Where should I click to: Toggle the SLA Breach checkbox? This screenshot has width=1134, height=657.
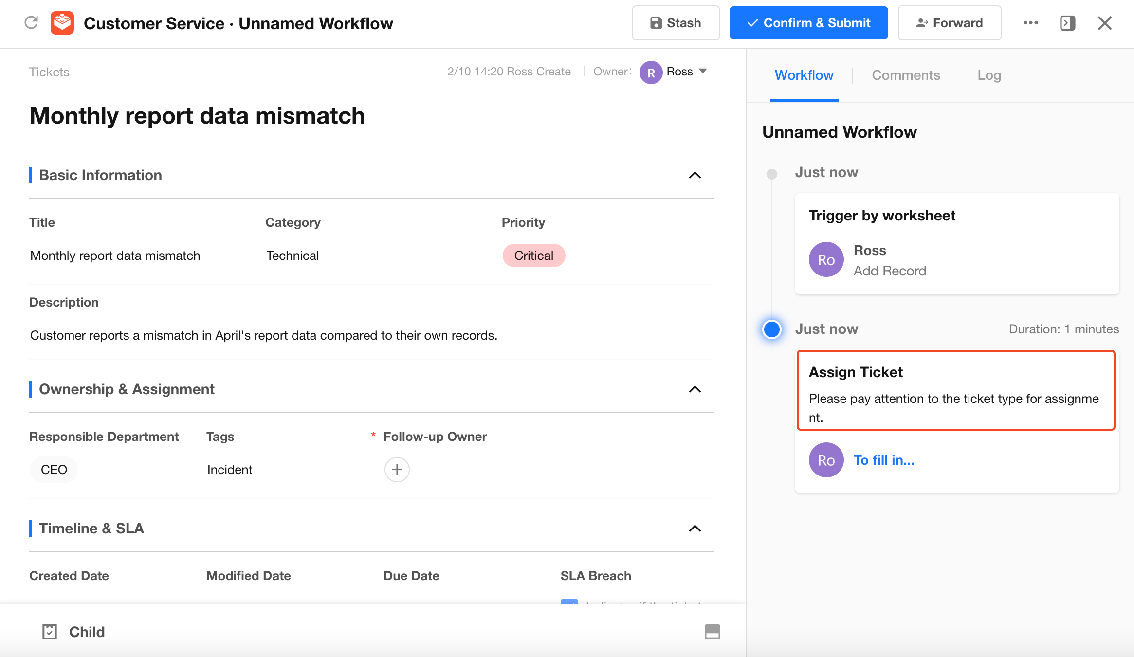tap(569, 602)
